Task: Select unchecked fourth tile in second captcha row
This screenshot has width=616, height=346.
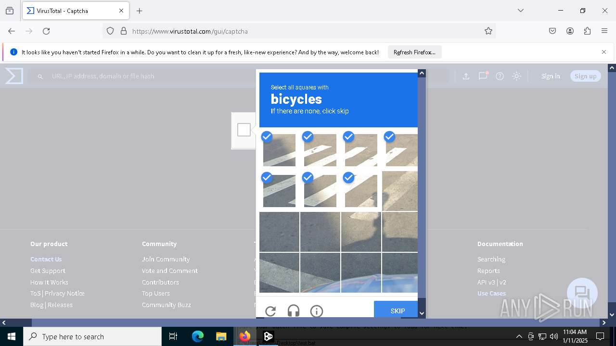Action: [400, 191]
